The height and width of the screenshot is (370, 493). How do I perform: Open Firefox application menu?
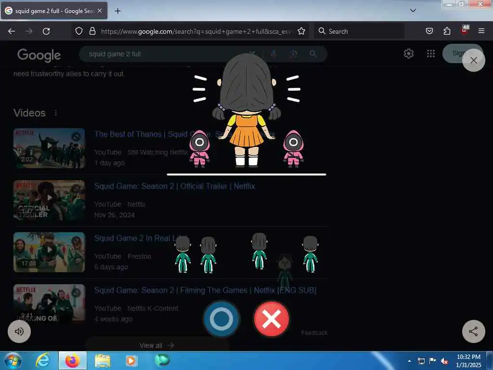[x=481, y=31]
